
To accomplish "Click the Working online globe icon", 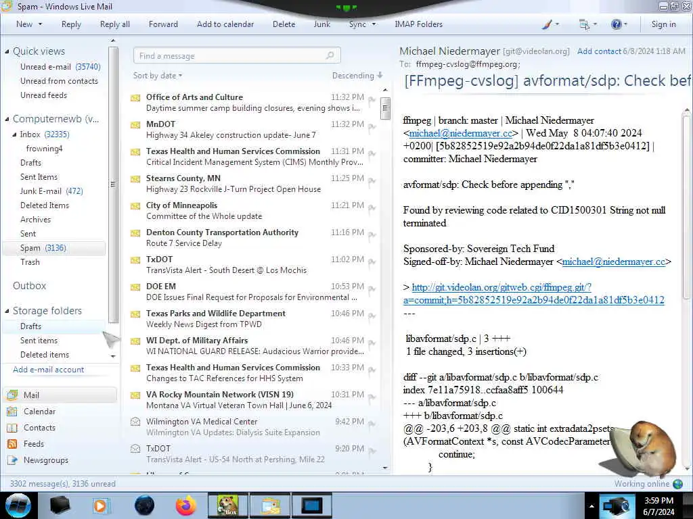I will (x=677, y=484).
